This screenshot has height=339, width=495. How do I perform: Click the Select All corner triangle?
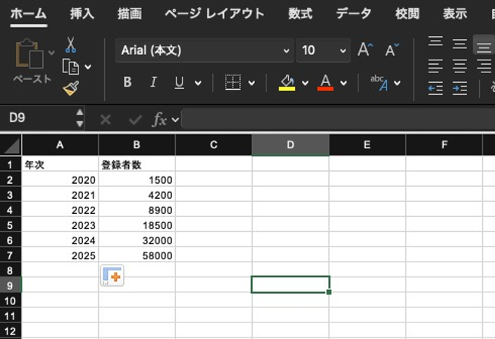tap(11, 145)
